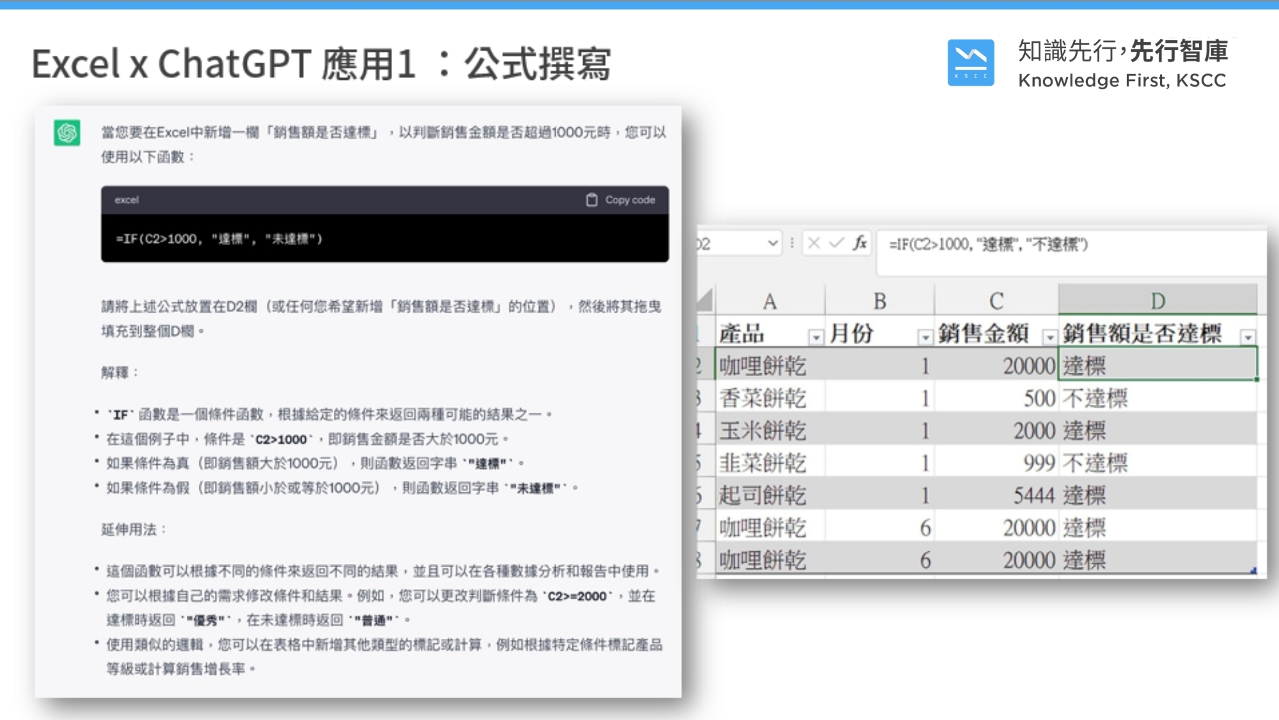Click the Copy code clipboard icon

[x=592, y=200]
